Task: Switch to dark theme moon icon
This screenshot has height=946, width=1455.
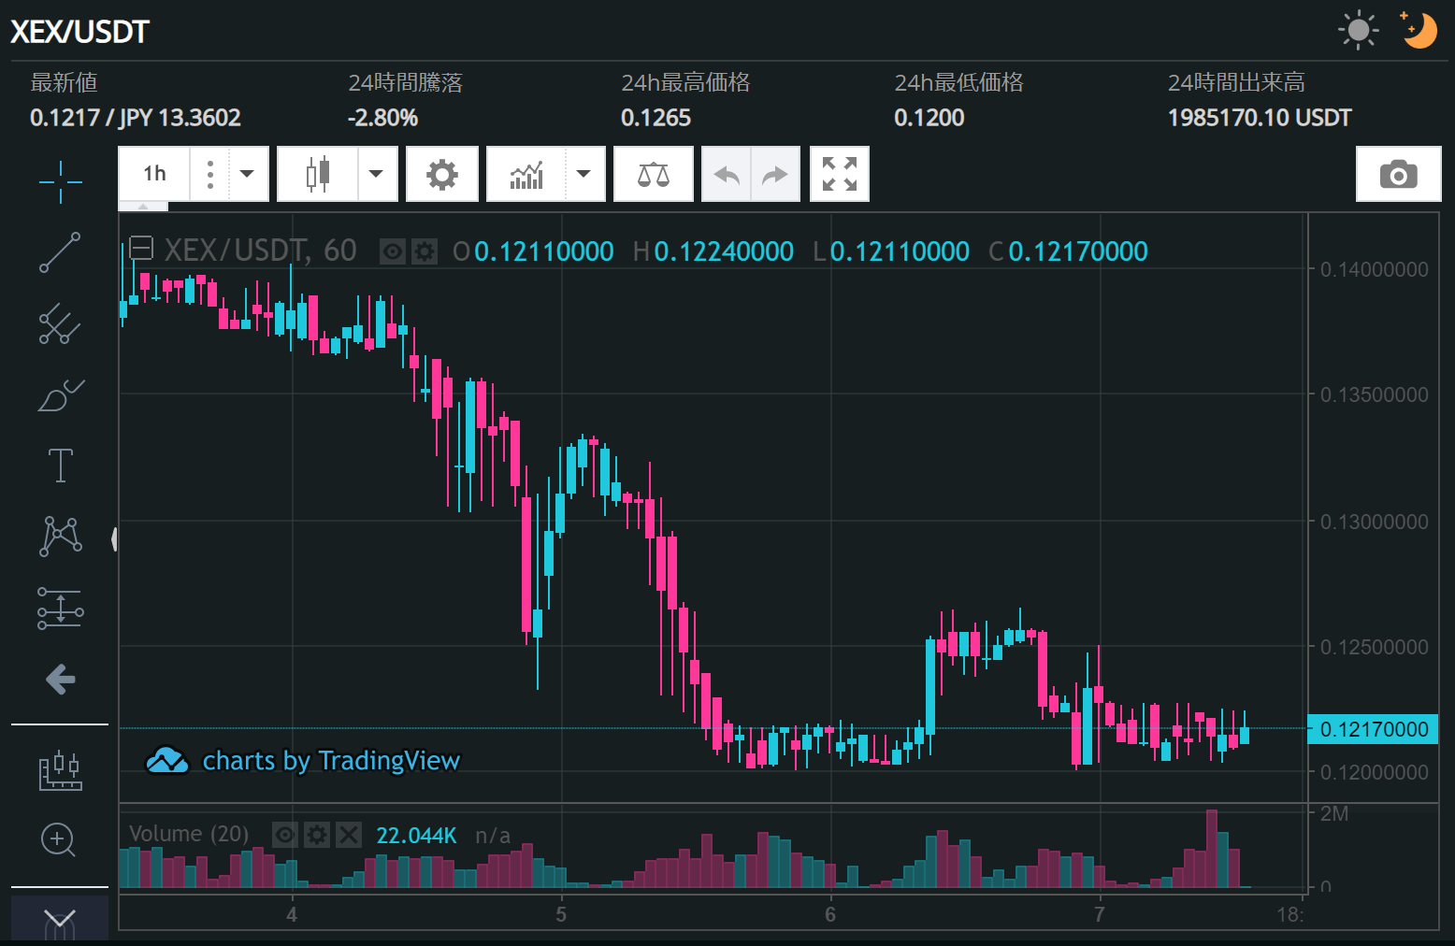Action: [1419, 31]
